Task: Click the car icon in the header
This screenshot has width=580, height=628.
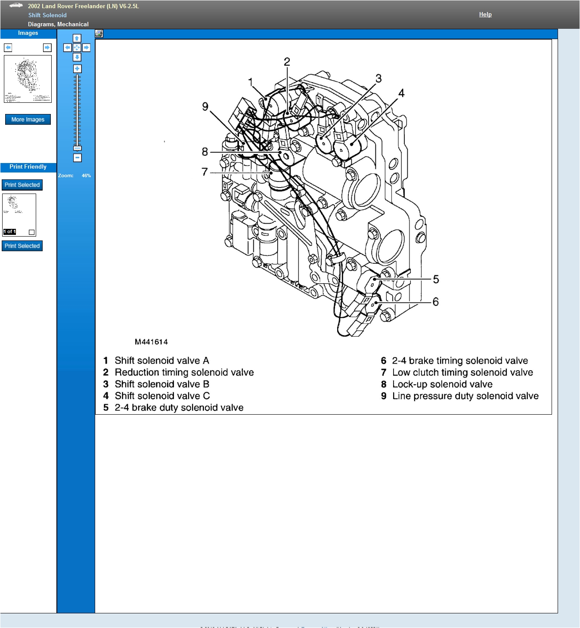Action: (x=16, y=6)
